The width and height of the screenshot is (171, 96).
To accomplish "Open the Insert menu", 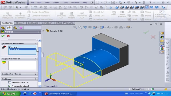I will pyautogui.click(x=56, y=2).
